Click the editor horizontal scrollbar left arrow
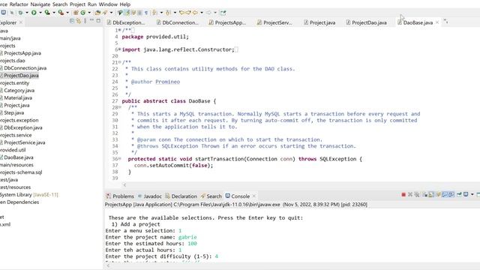Screen dimensions: 480x270 pos(124,184)
